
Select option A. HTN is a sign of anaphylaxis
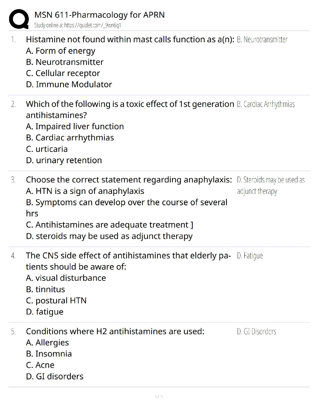coord(85,191)
